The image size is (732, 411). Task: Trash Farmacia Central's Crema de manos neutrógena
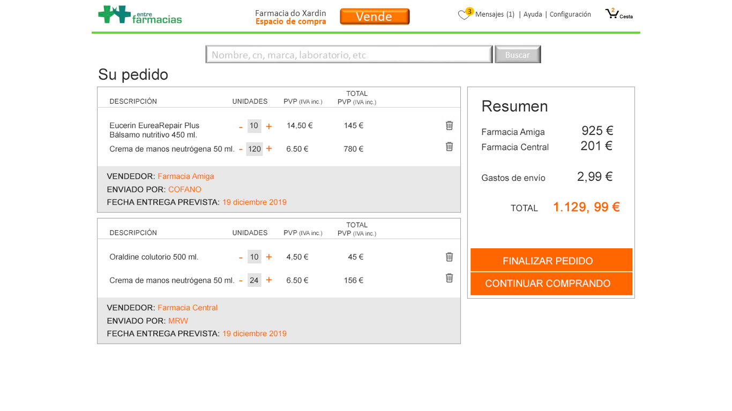point(449,278)
